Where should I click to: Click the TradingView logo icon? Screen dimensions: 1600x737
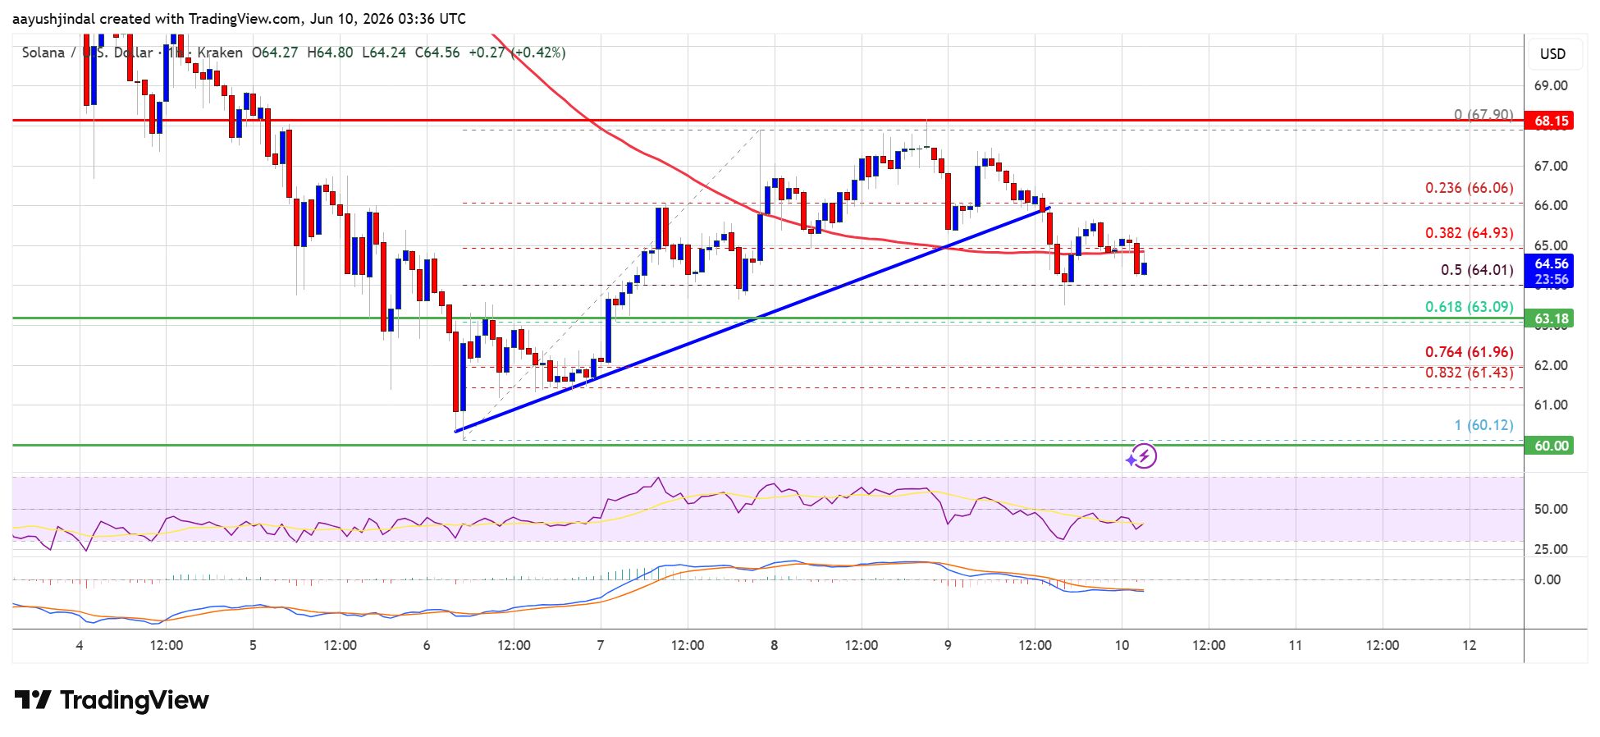(x=33, y=700)
